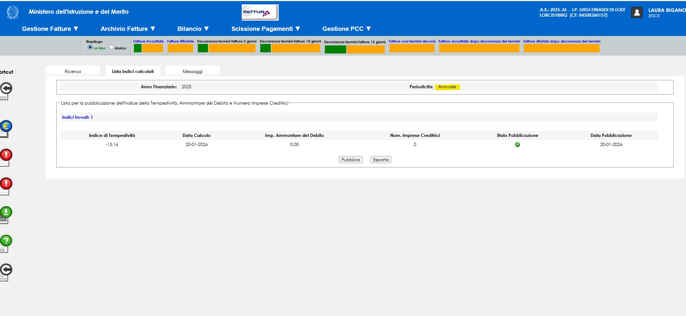Open the green download Guida icon
The width and height of the screenshot is (686, 316).
click(x=6, y=212)
